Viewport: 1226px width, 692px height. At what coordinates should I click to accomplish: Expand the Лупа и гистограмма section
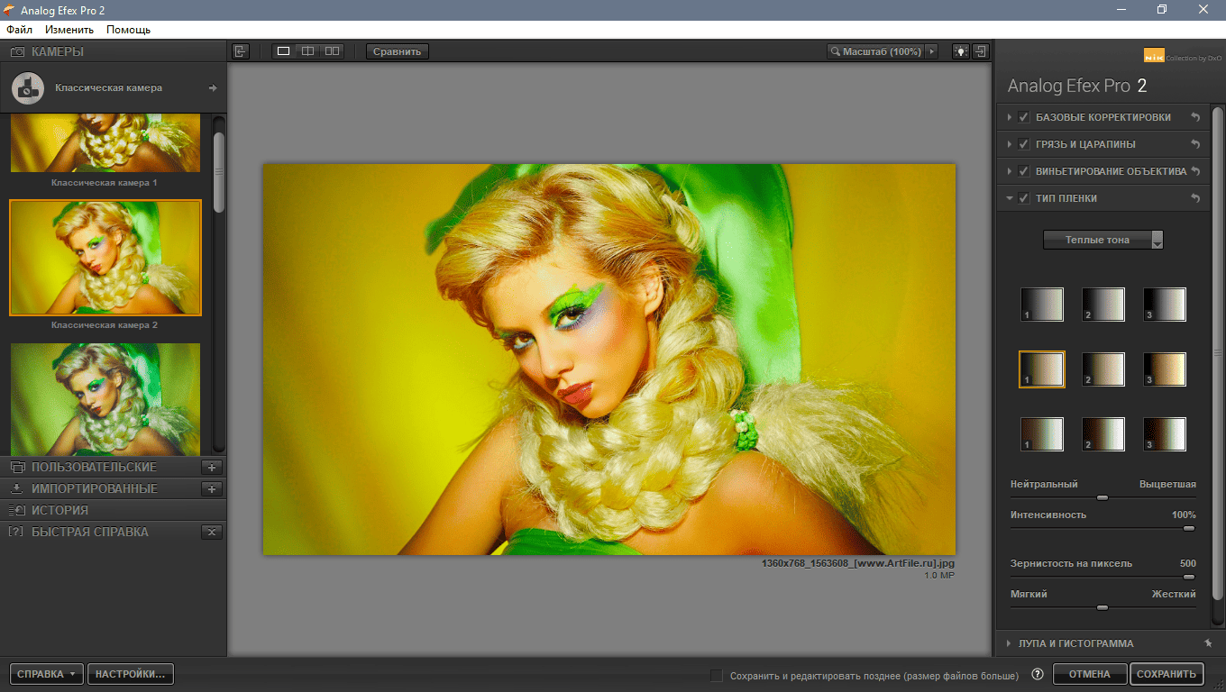pos(1008,643)
